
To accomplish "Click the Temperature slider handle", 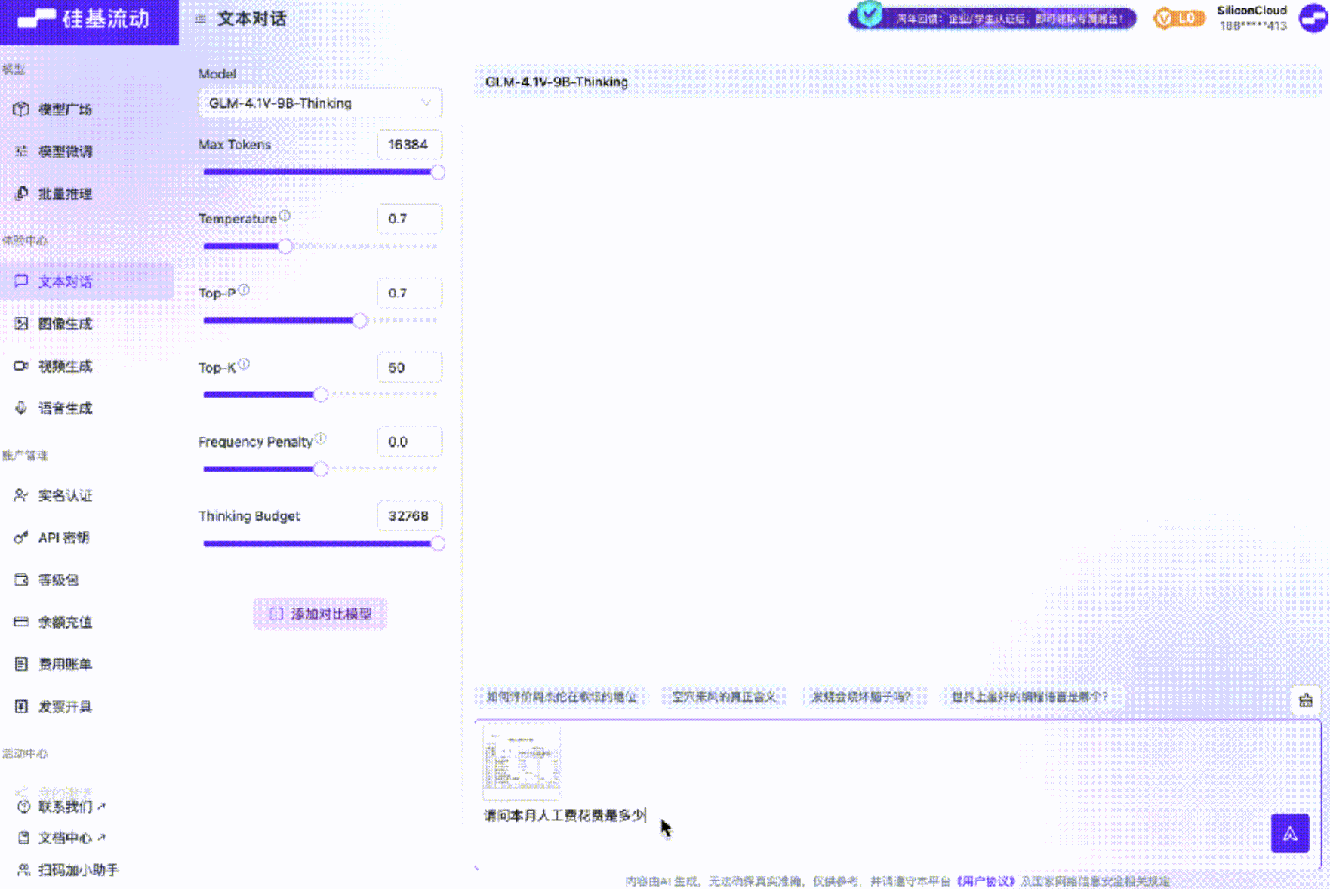I will click(285, 246).
